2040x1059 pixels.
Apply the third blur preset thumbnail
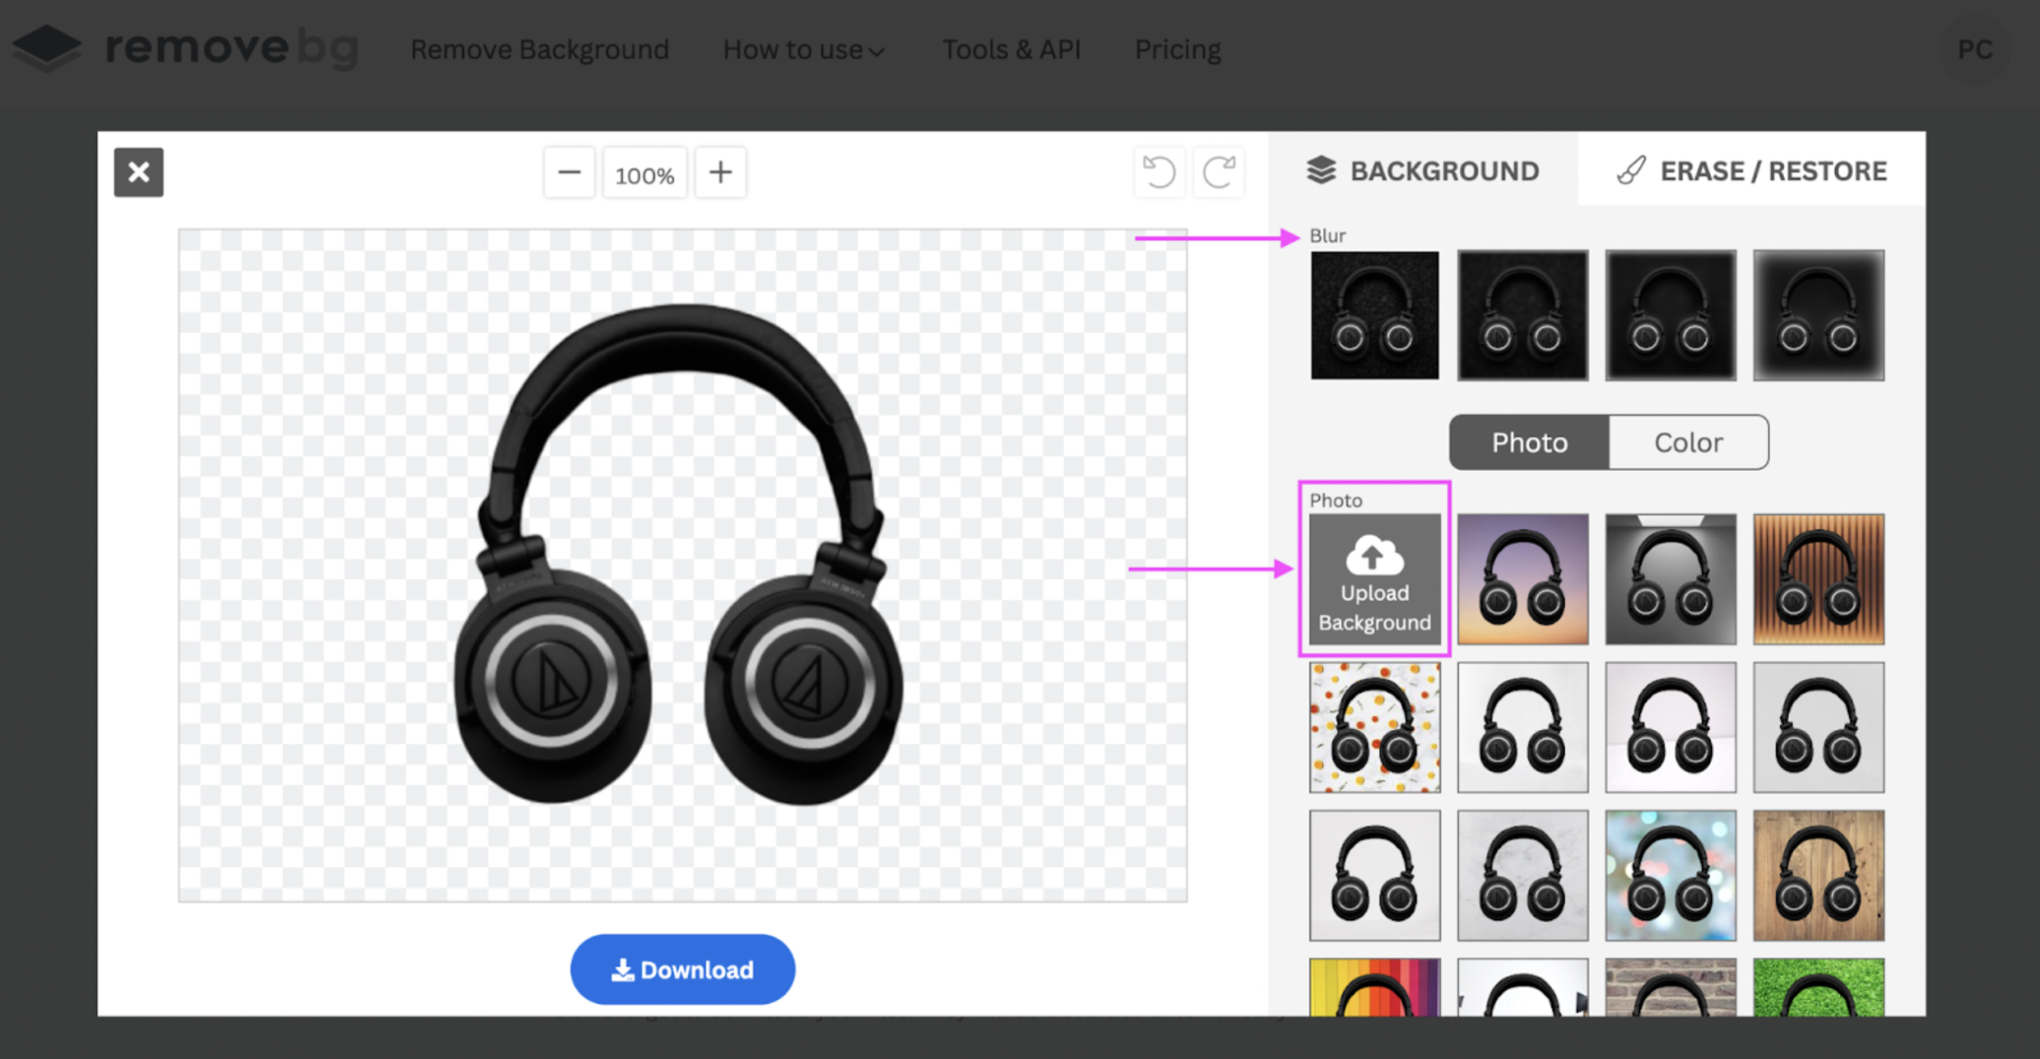(1671, 315)
